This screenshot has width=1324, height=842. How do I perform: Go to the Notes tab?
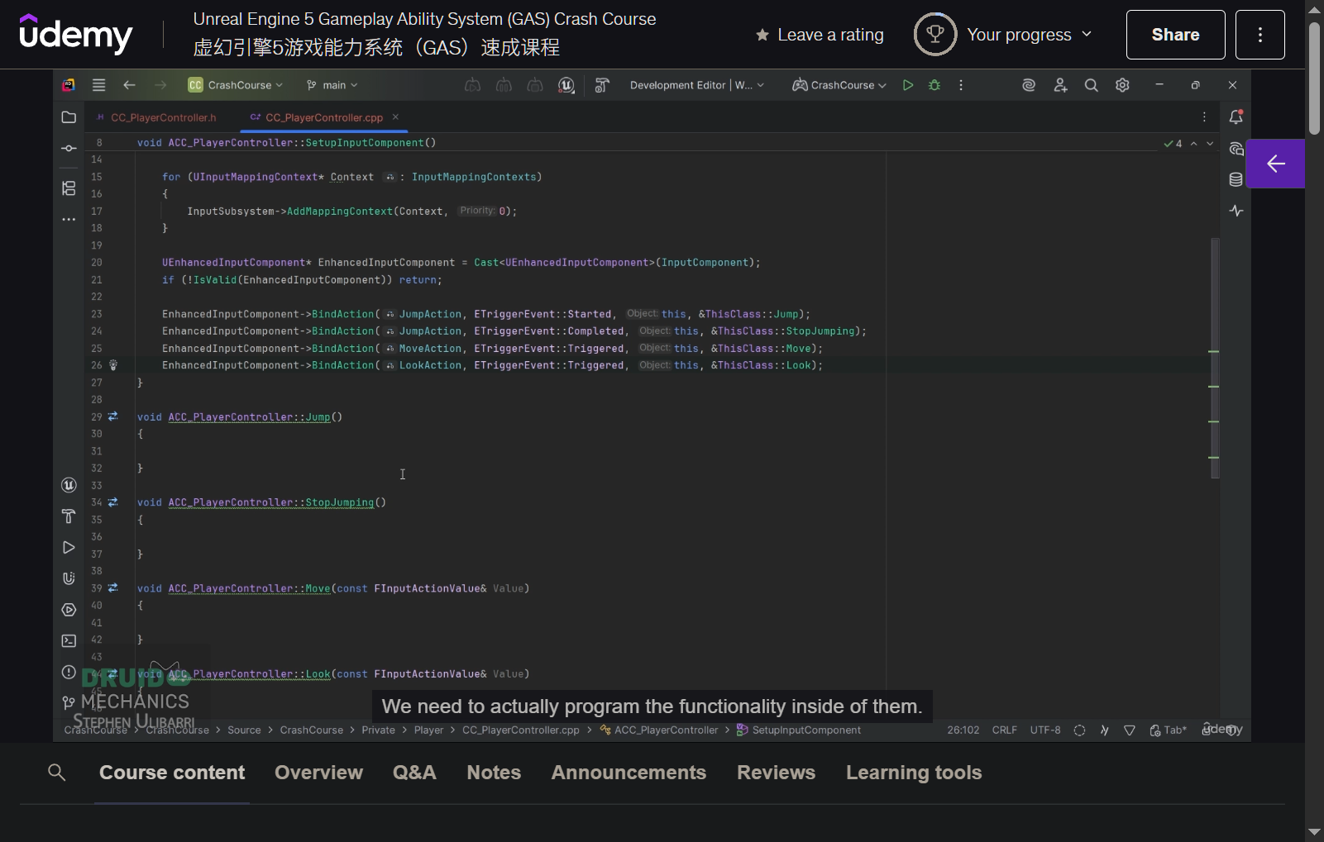click(x=494, y=773)
